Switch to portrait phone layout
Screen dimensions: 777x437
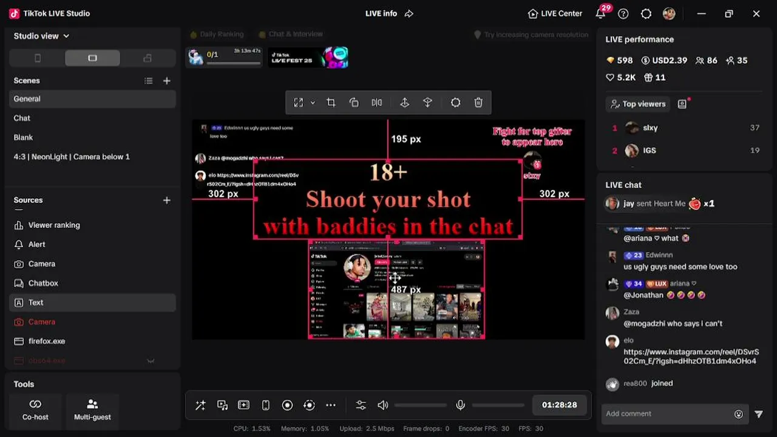click(x=38, y=58)
